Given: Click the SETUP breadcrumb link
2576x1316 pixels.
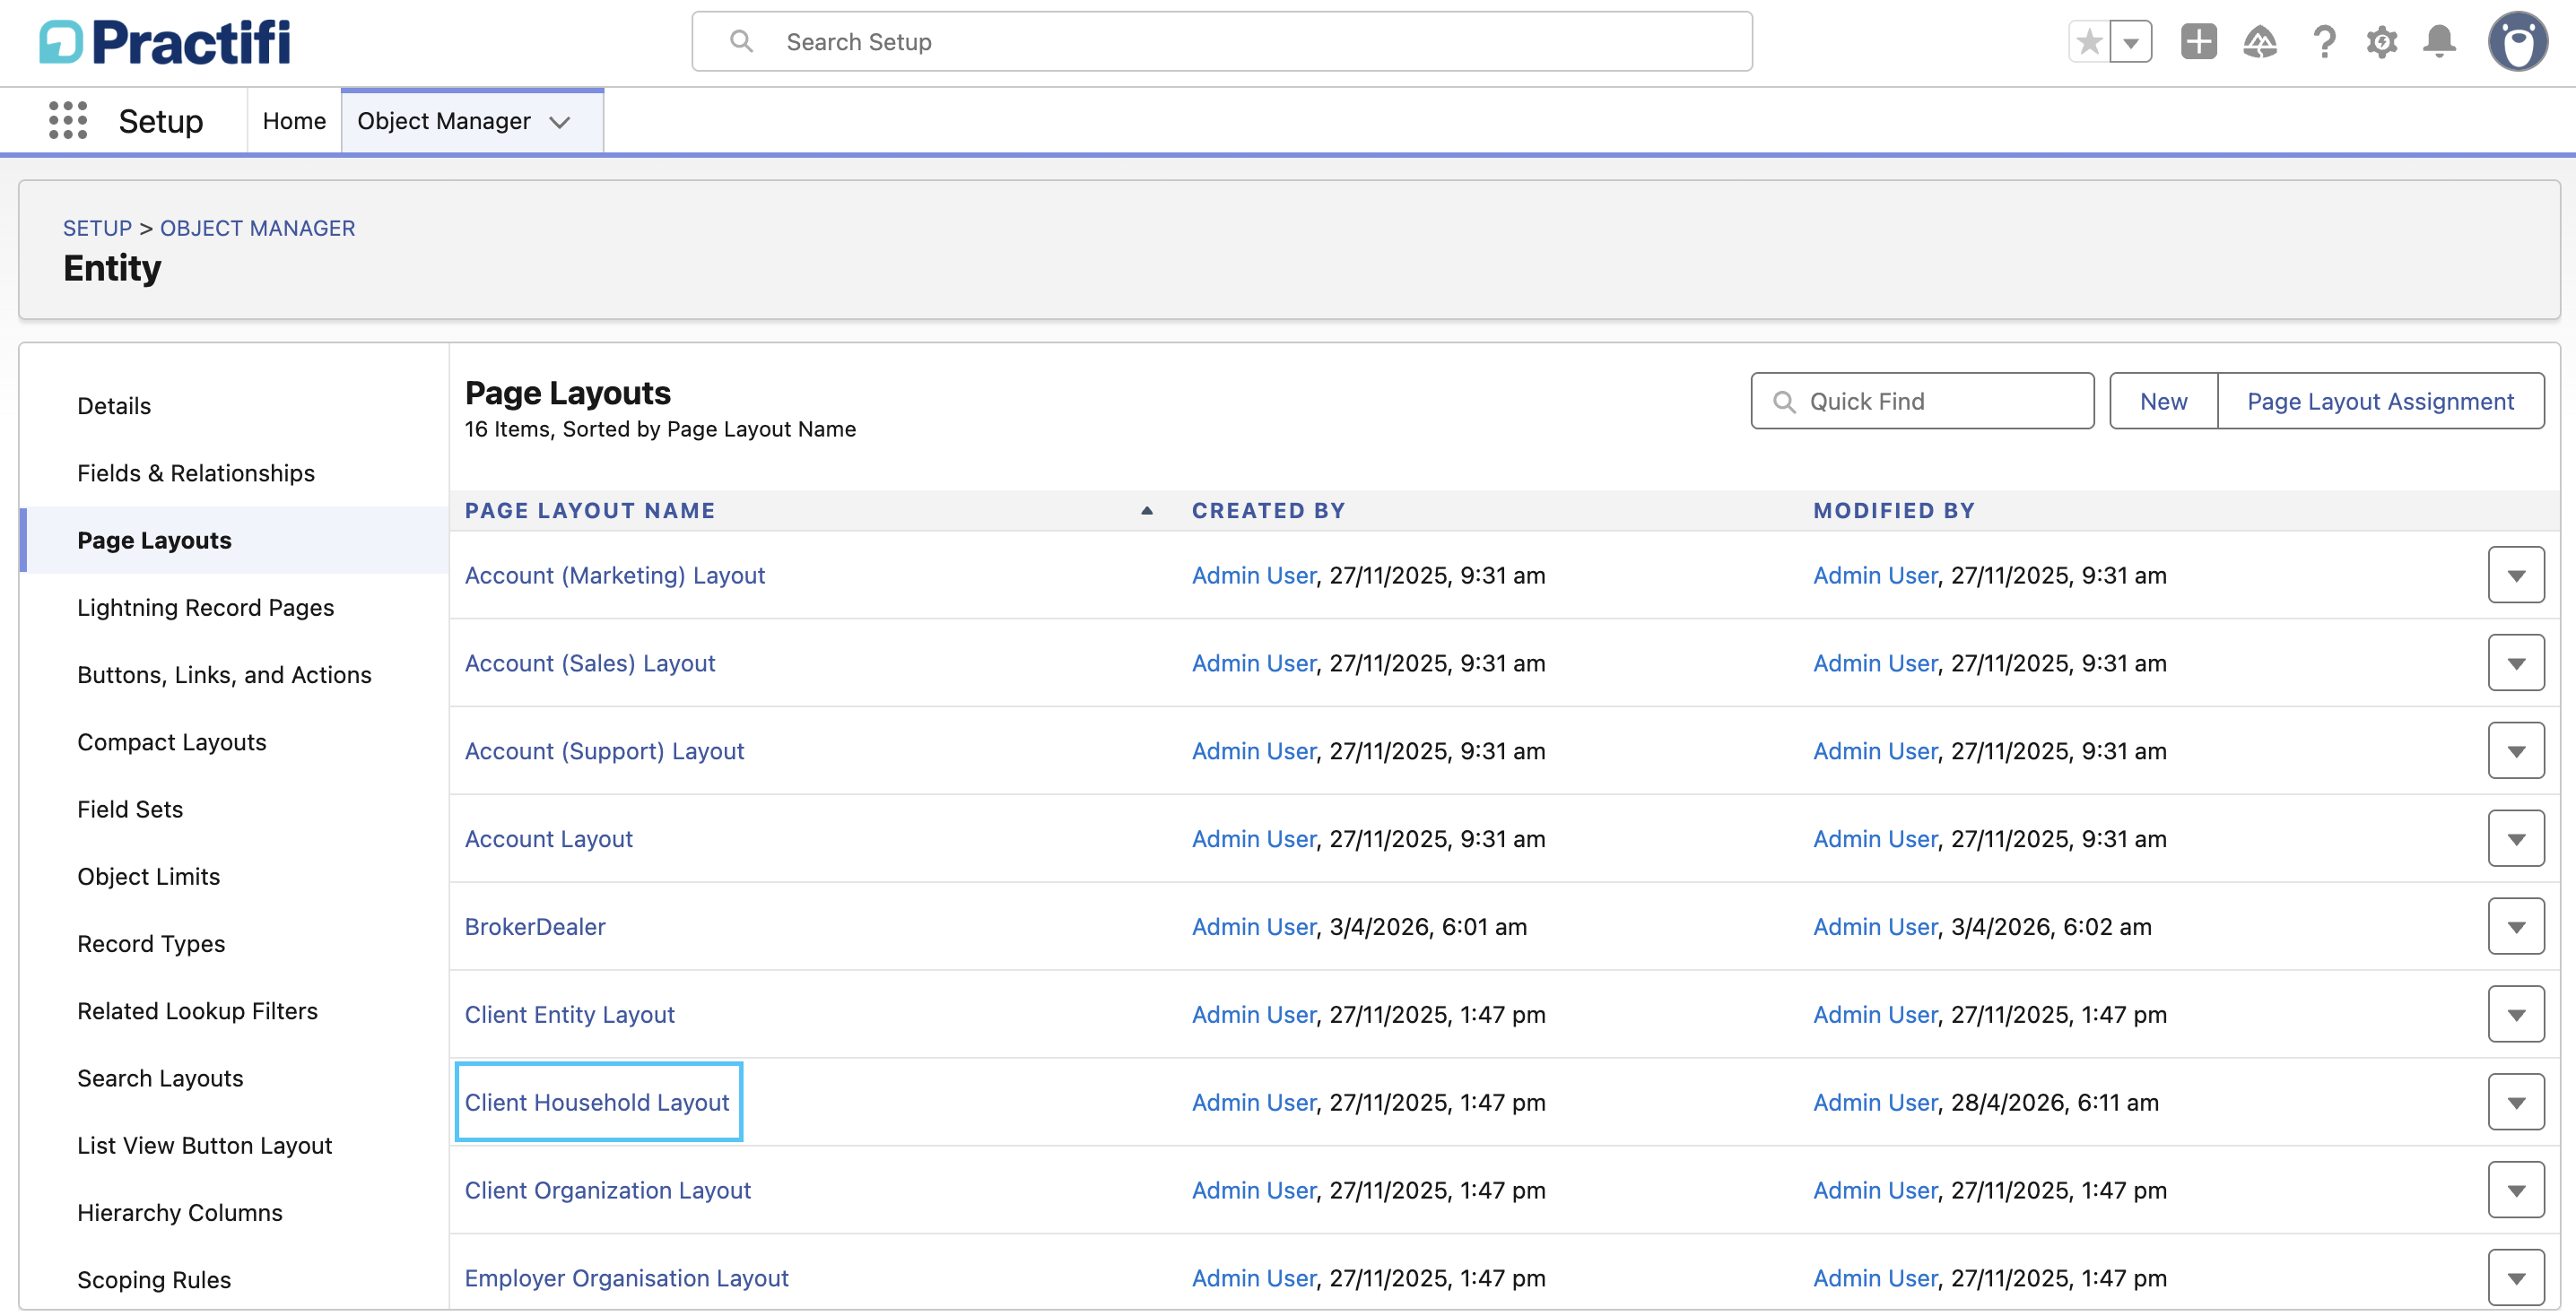Looking at the screenshot, I should pyautogui.click(x=97, y=228).
